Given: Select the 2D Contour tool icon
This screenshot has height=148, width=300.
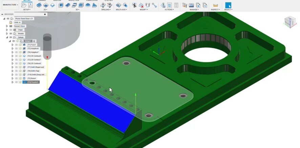Looking at the screenshot, I should coord(52,5).
